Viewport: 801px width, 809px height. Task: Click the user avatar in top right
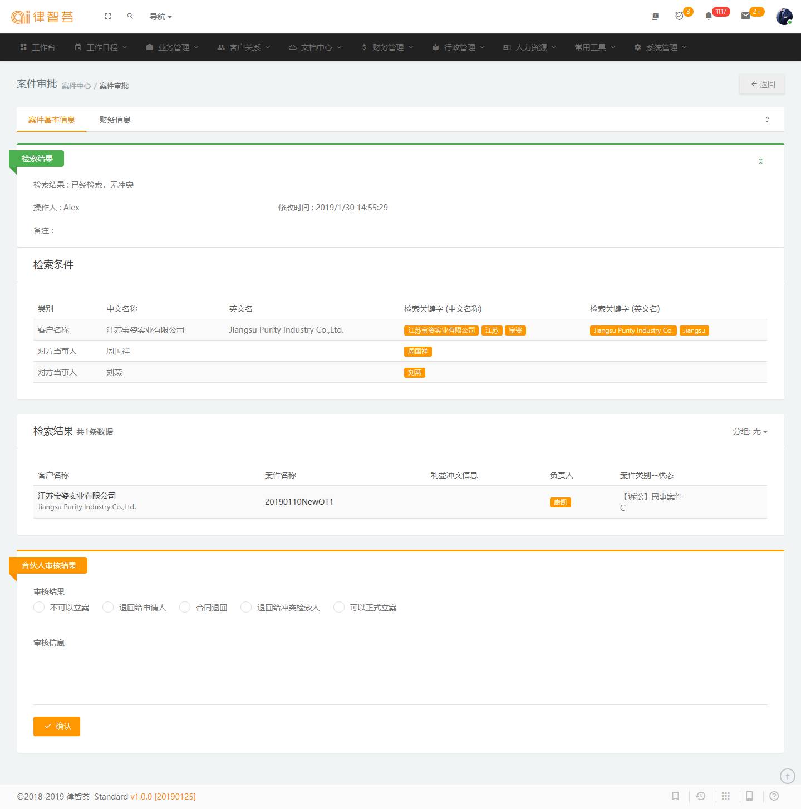[x=784, y=17]
